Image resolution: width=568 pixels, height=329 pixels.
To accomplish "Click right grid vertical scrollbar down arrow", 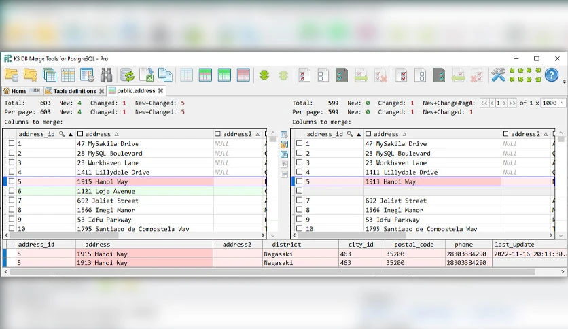I will coord(561,235).
